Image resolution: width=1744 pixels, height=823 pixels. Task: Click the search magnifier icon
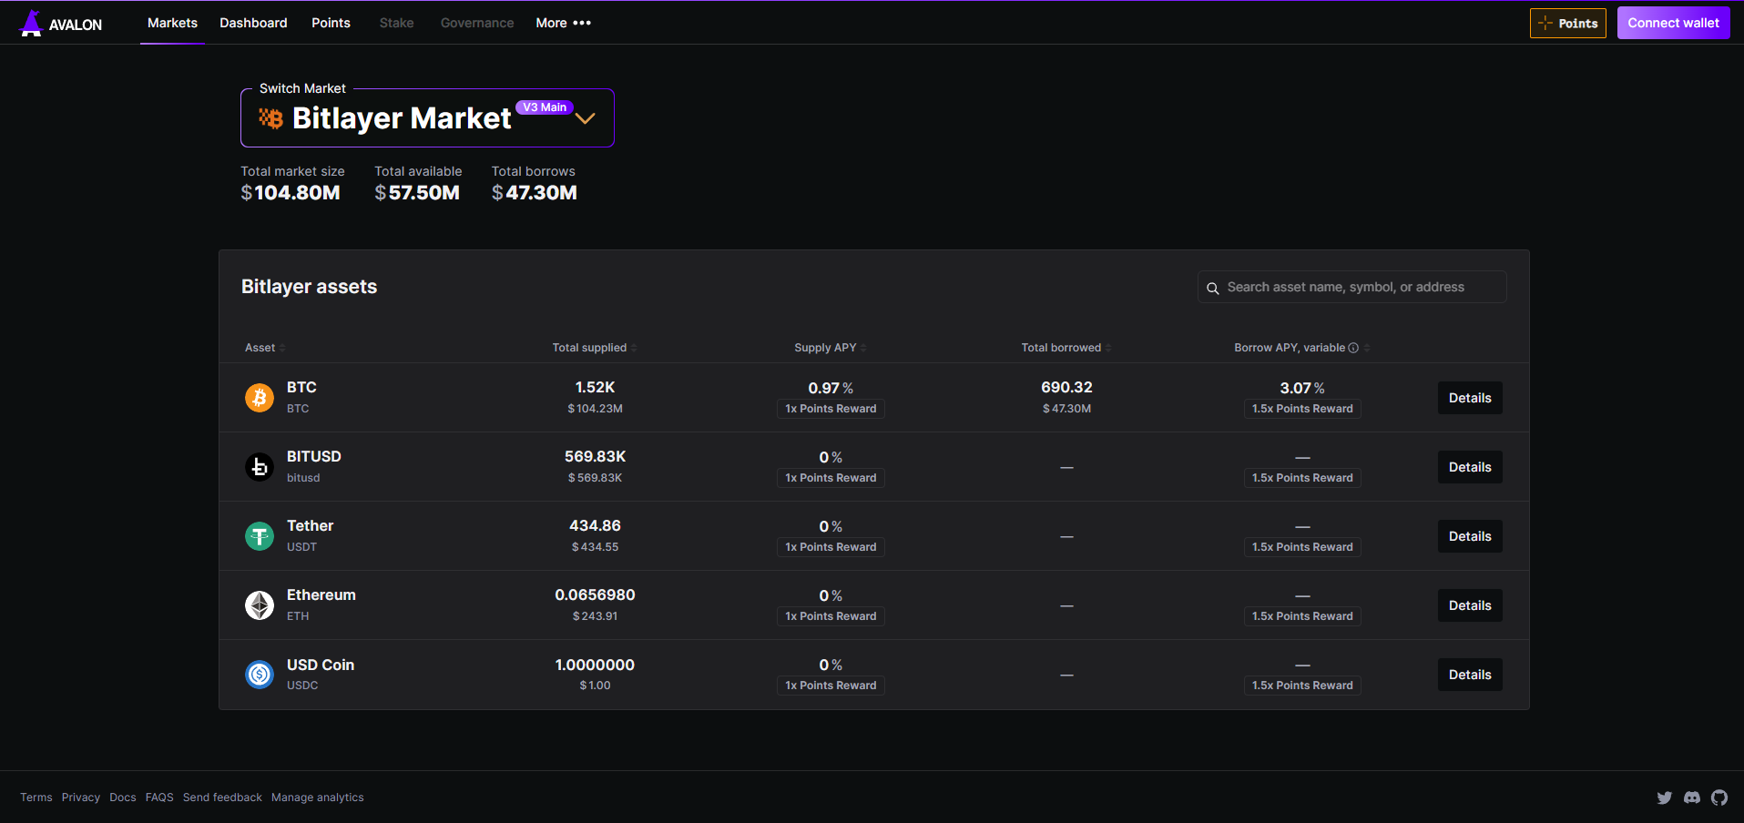[x=1213, y=288]
